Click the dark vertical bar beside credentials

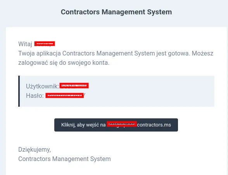click(19, 91)
